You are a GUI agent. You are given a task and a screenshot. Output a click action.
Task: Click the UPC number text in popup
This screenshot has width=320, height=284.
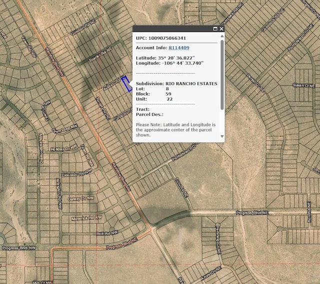coord(167,38)
